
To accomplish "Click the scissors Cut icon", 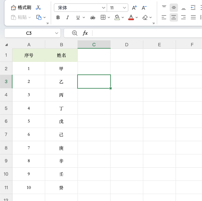I will [38, 8].
